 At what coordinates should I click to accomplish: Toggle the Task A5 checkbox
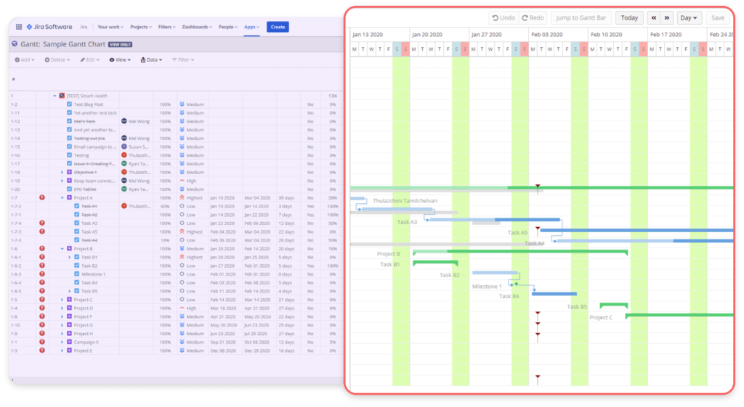tap(77, 231)
